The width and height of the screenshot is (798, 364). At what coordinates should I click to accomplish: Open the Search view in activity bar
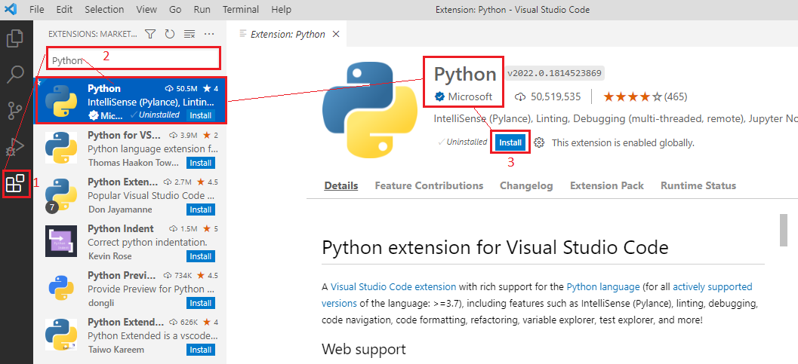tap(15, 74)
